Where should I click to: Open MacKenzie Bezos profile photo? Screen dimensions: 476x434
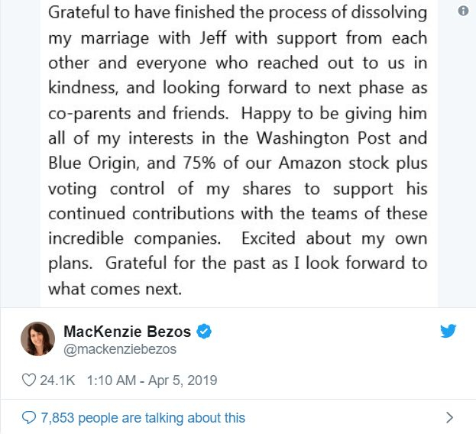tap(37, 338)
